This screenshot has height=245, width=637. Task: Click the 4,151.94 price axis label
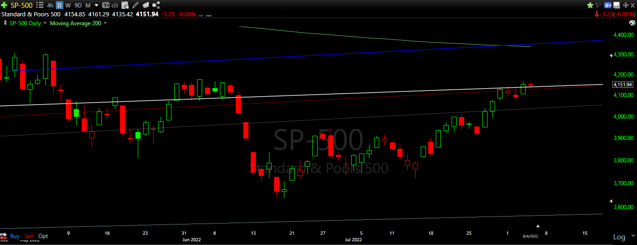tap(624, 84)
